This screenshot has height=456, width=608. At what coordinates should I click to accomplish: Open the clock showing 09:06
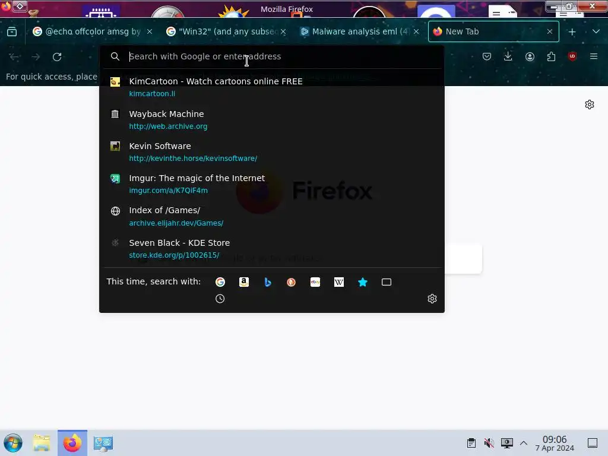[x=555, y=443]
